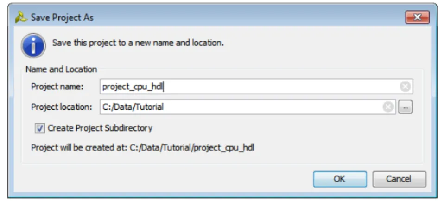Click the Vivado logo in the title bar
438x201 pixels.
[21, 18]
